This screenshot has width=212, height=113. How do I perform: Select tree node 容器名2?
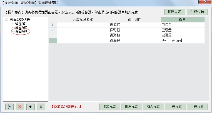click(x=21, y=27)
